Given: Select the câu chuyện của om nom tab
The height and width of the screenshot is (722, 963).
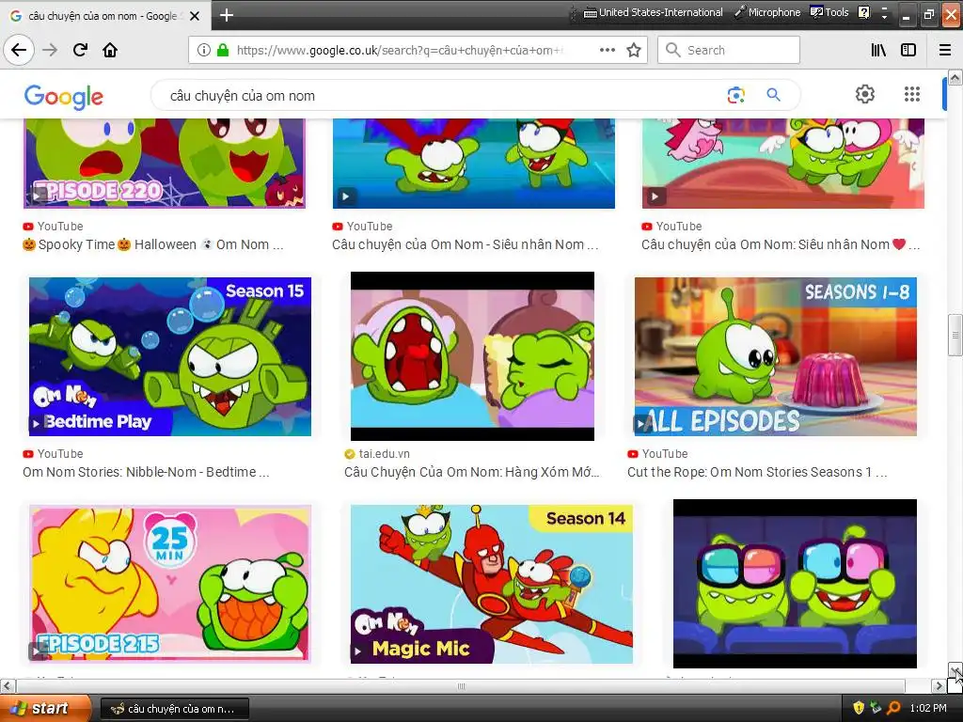Looking at the screenshot, I should click(104, 16).
